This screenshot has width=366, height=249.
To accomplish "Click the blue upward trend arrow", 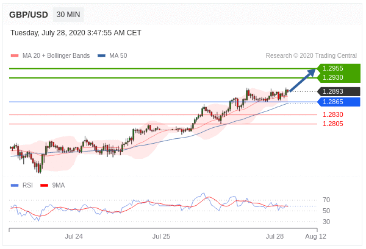I will tap(303, 81).
